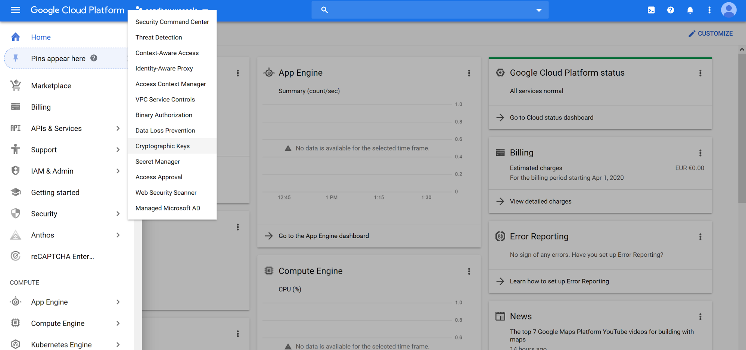Open the Help question mark icon
The width and height of the screenshot is (746, 350).
671,10
